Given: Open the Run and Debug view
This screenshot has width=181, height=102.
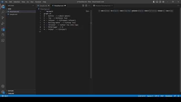Looking at the screenshot, I should (x=3, y=23).
